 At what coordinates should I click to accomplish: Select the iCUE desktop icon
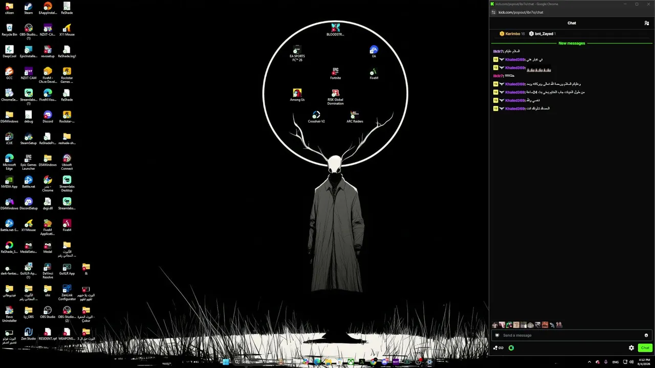tap(9, 138)
